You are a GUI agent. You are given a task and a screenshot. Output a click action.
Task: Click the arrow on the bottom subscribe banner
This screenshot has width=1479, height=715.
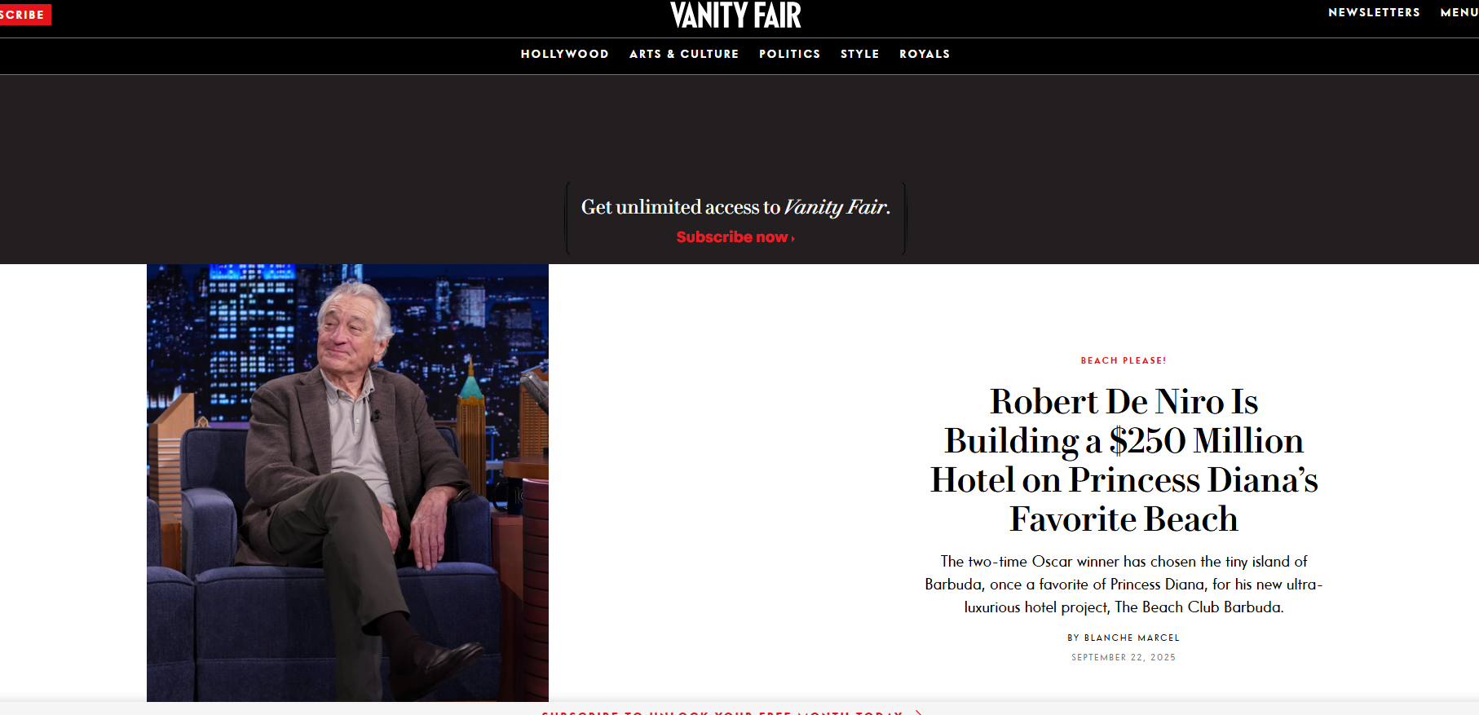tap(919, 712)
